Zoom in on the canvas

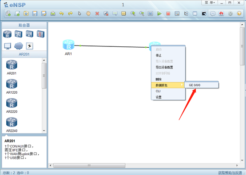[133, 14]
